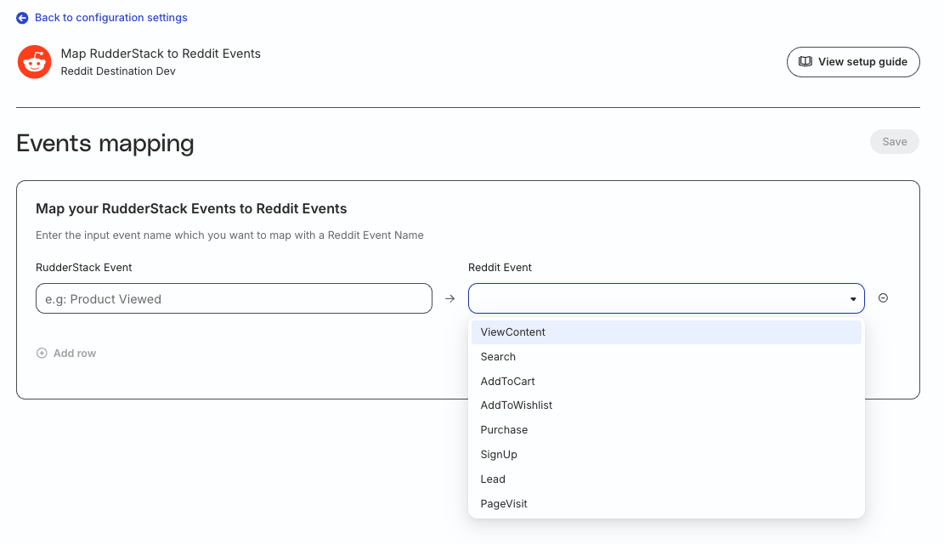Click the Reddit logo icon
Screen dimensions: 944x544
click(x=34, y=61)
